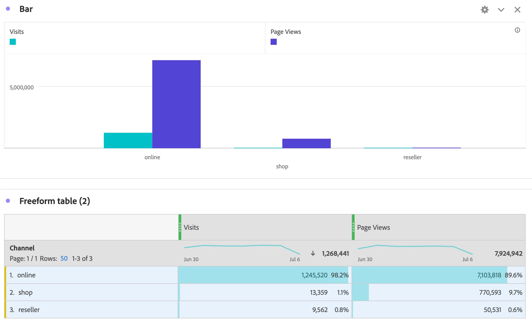The image size is (532, 323).
Task: Click the shop Page Views bar in chart
Action: [306, 143]
